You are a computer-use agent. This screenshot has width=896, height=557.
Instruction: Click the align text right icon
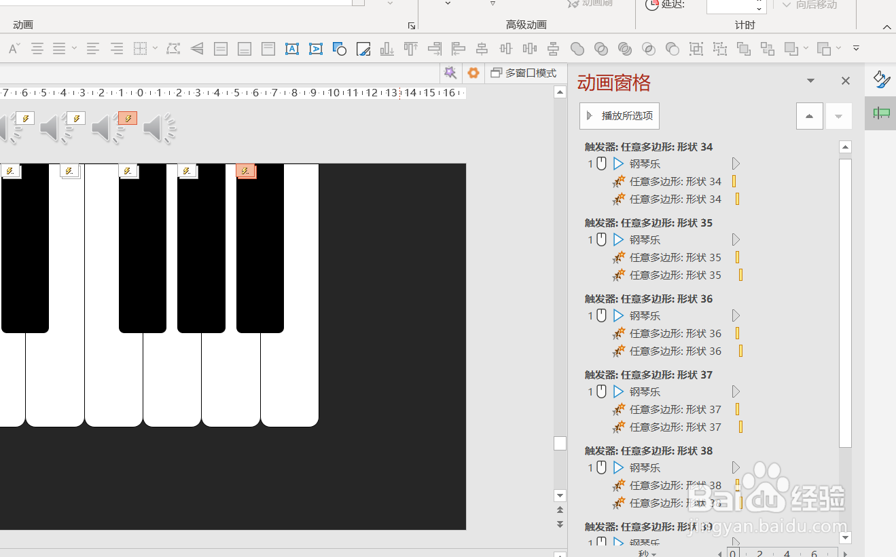point(117,49)
